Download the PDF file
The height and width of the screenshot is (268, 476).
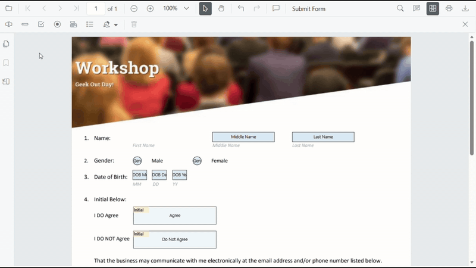[465, 8]
